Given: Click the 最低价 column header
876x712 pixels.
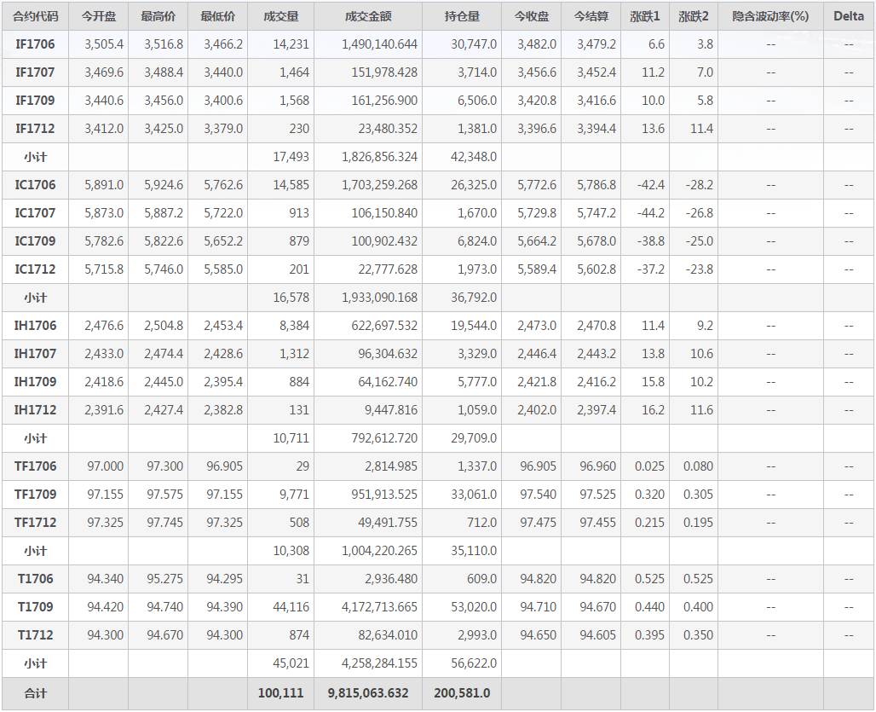Looking at the screenshot, I should pyautogui.click(x=218, y=16).
